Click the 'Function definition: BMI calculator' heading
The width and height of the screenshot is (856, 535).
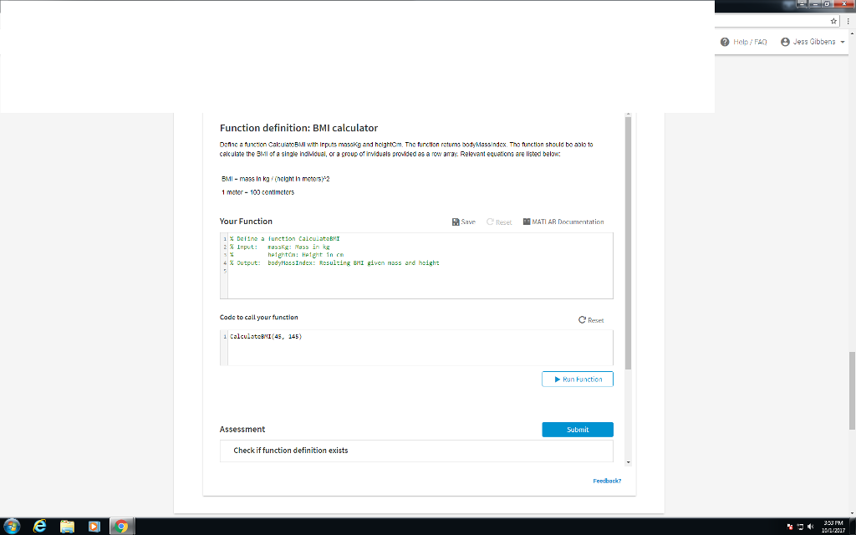[298, 128]
